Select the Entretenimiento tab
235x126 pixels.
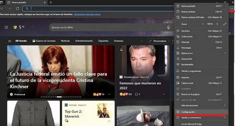point(84,41)
